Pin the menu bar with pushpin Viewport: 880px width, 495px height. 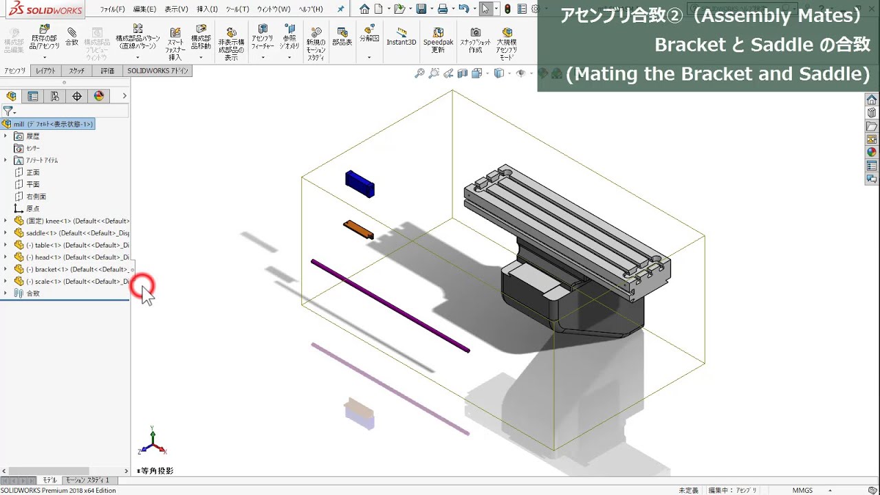[341, 9]
